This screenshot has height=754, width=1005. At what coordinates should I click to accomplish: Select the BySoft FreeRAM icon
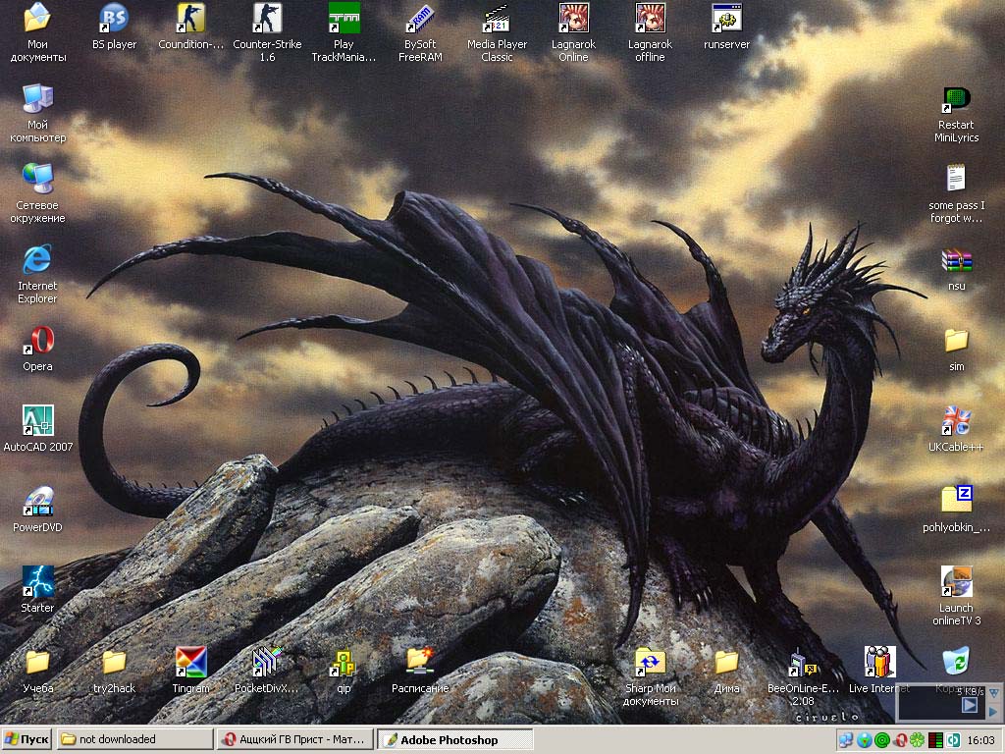click(x=420, y=32)
